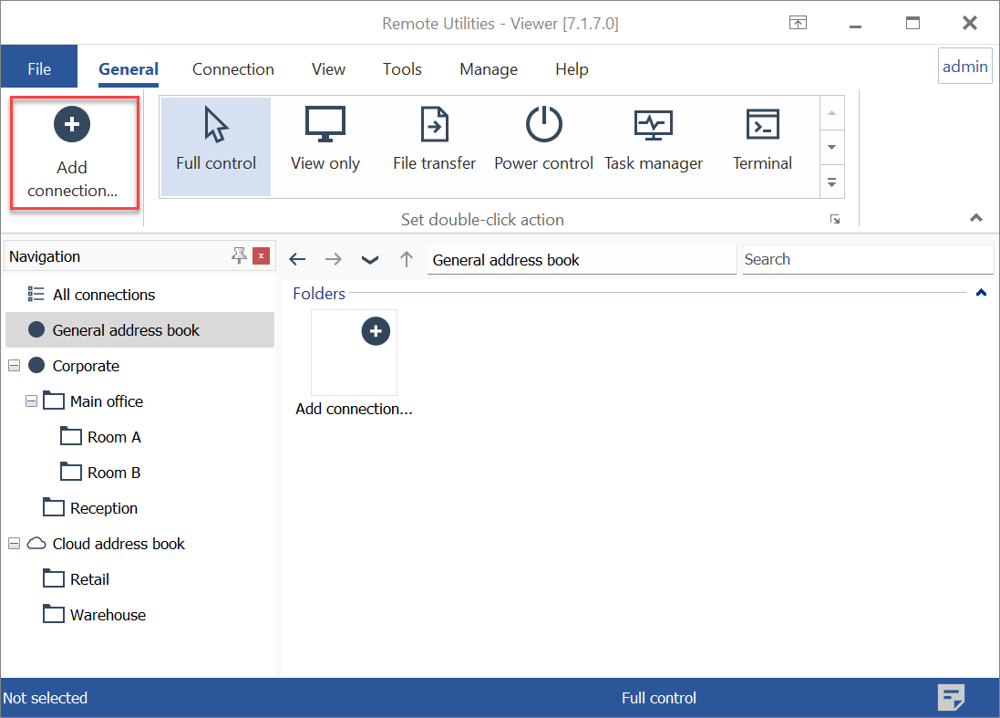Collapse the Corporate address book tree
1000x718 pixels.
click(14, 366)
